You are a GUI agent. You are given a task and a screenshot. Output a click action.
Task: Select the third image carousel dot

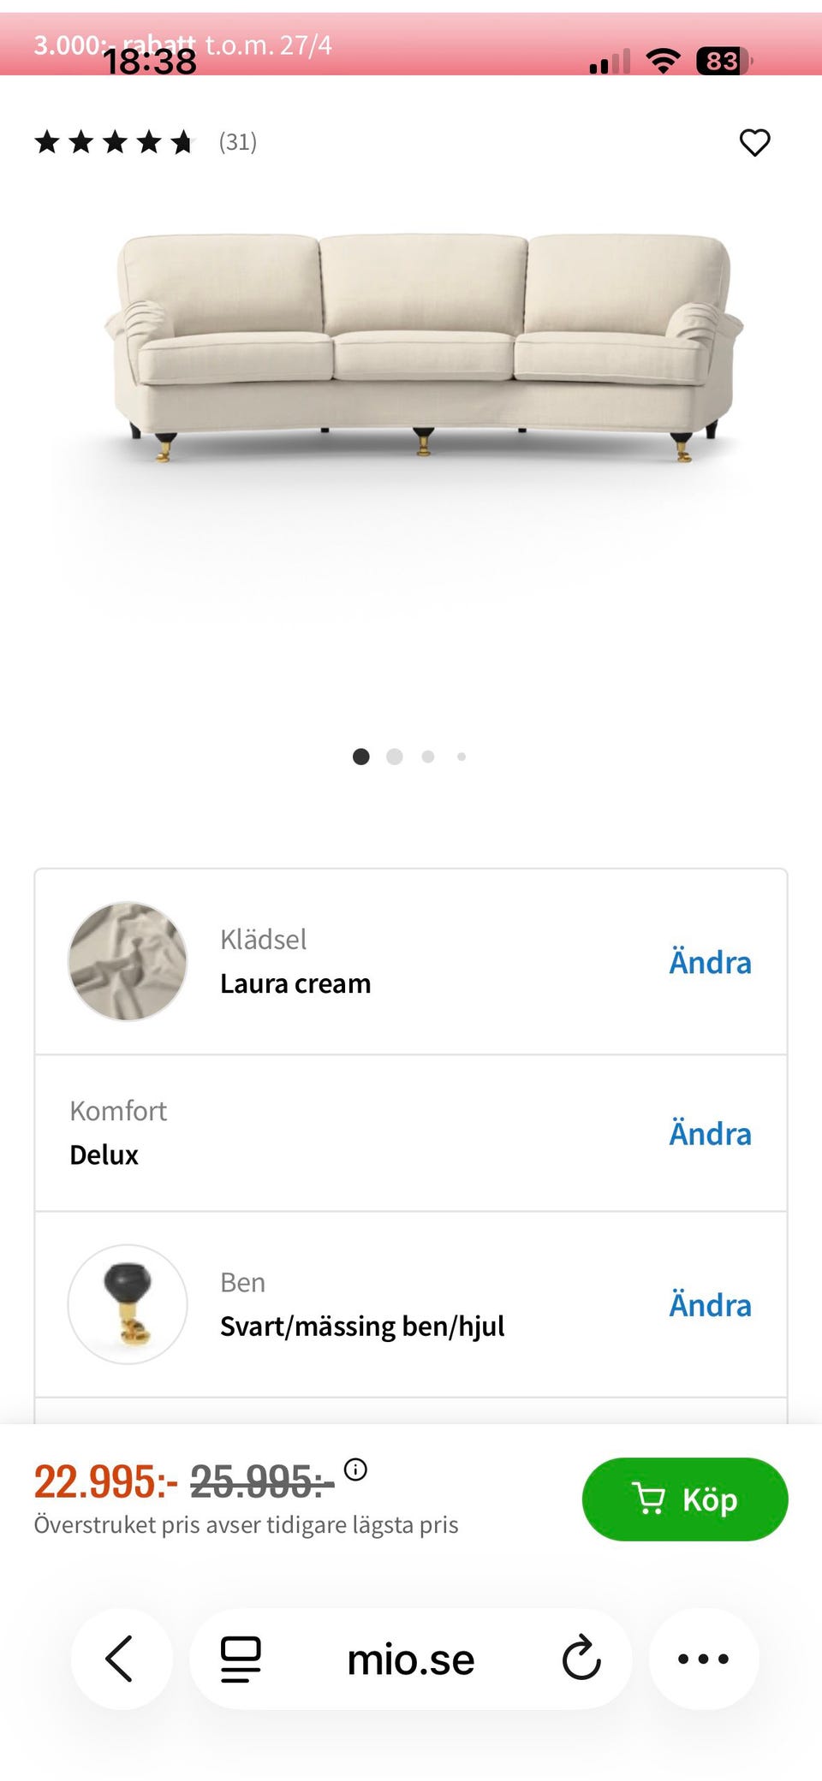(428, 757)
